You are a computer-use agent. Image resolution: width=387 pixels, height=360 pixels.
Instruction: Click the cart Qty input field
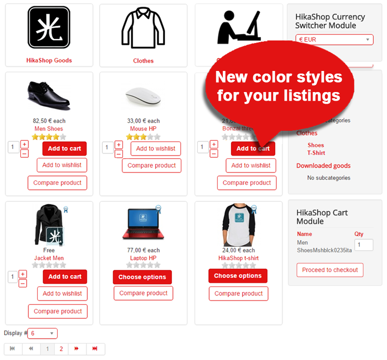[x=364, y=245]
